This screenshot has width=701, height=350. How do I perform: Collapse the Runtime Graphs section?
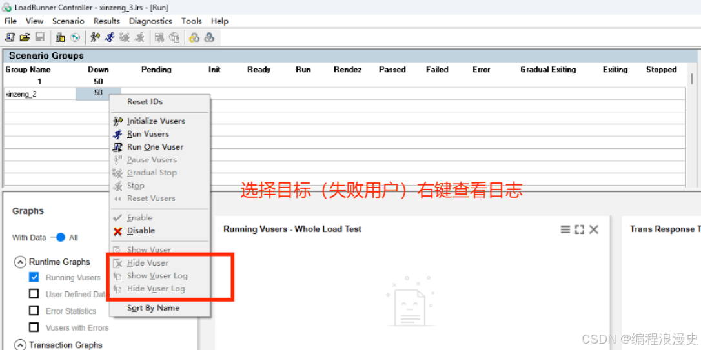[20, 262]
